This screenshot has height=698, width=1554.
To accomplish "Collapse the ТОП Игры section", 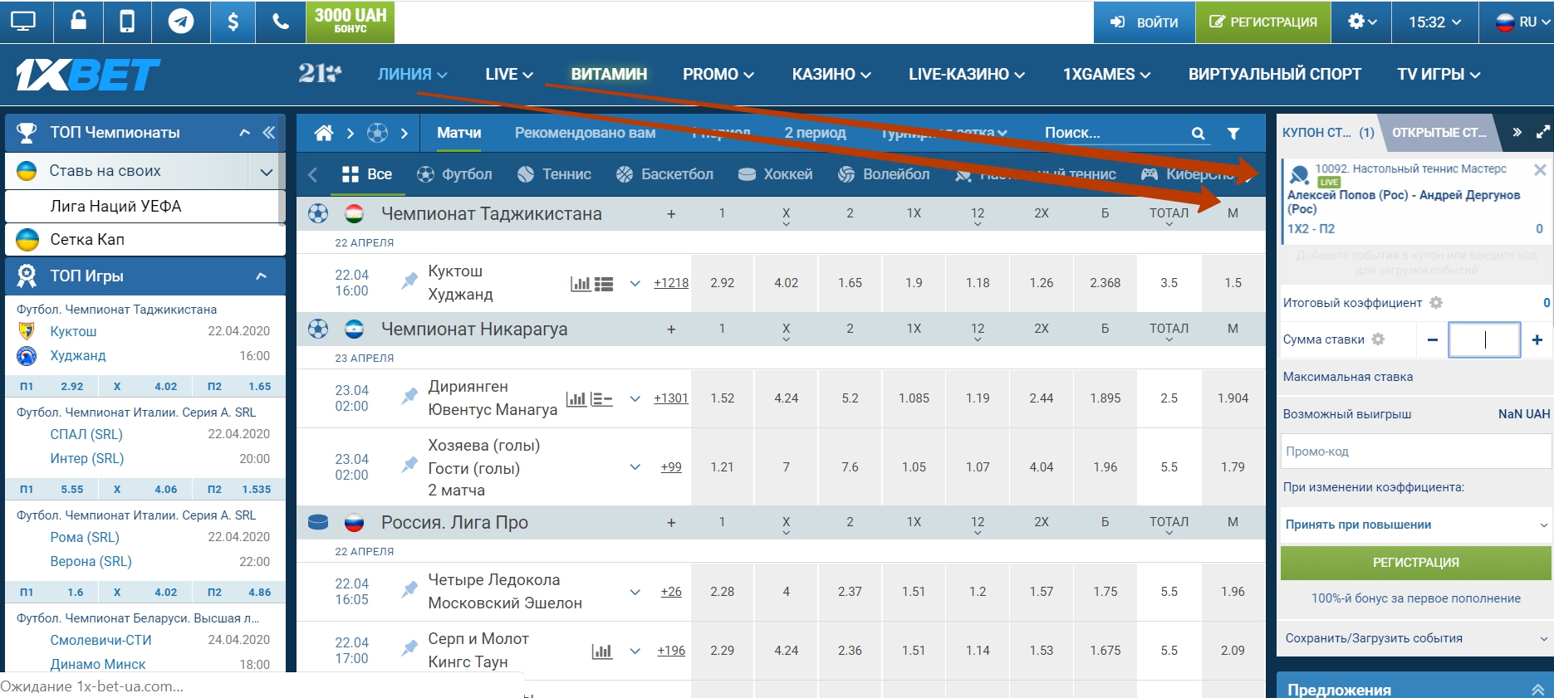I will coord(262,276).
